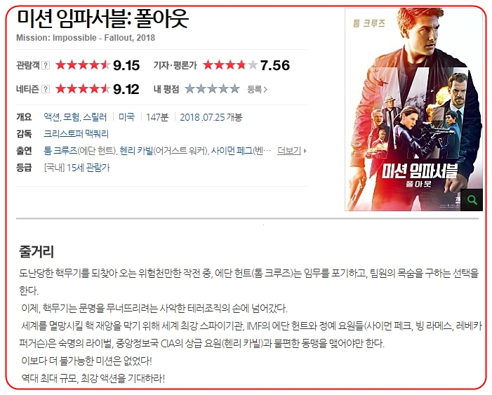Set my rating using 내 평점 stars
This screenshot has height=395, width=492.
(x=212, y=89)
